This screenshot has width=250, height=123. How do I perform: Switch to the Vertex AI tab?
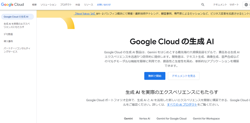(145, 119)
